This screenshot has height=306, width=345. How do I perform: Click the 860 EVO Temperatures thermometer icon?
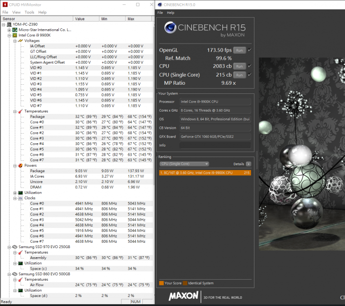[x=21, y=280]
